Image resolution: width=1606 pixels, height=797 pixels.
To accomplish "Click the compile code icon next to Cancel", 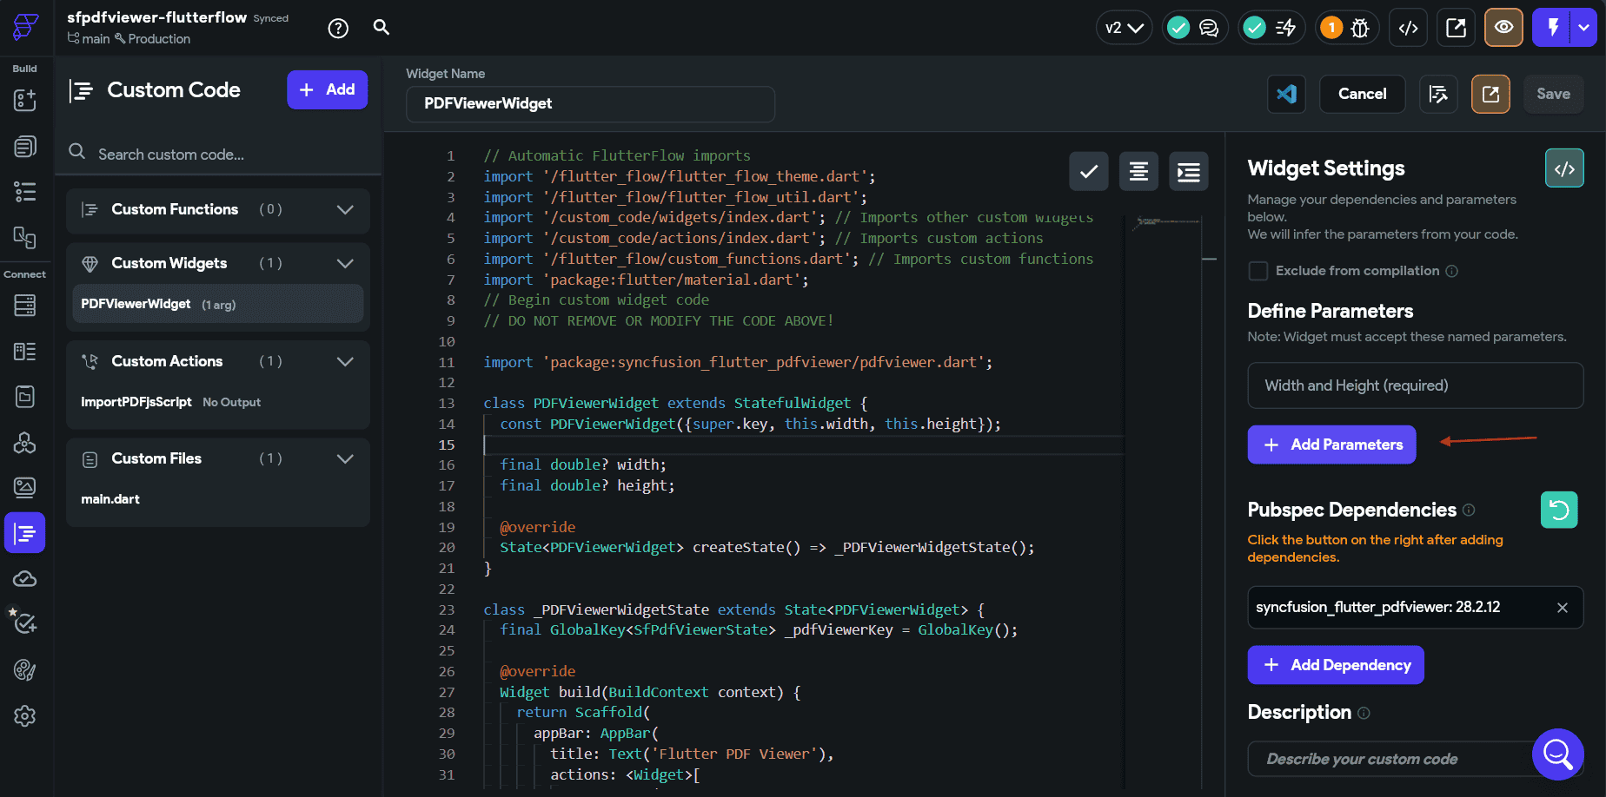I will (1438, 94).
